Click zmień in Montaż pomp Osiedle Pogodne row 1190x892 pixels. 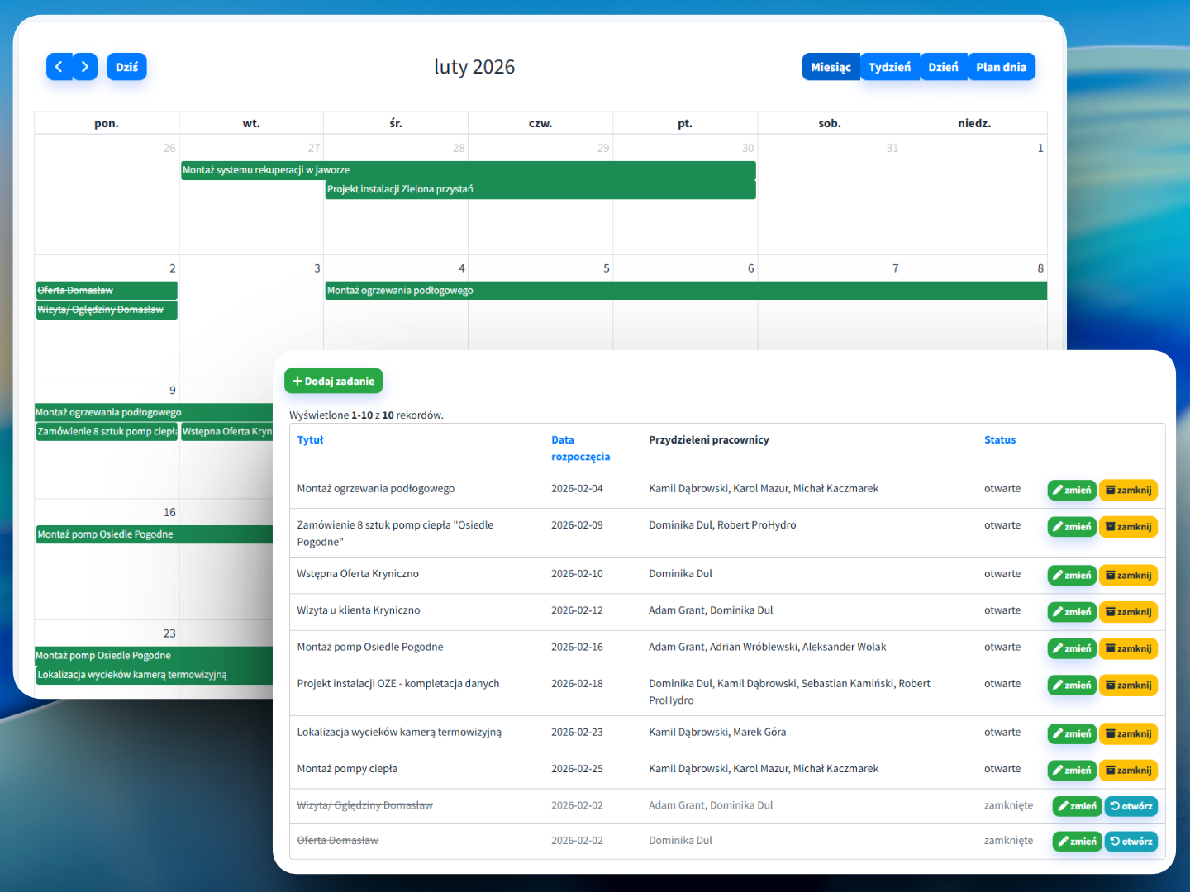[1072, 648]
